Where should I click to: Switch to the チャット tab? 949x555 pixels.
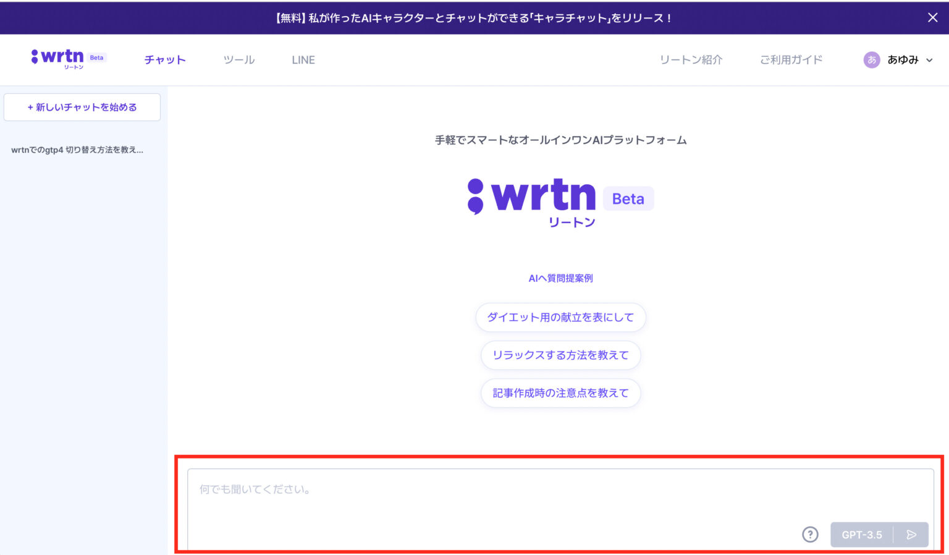point(164,59)
